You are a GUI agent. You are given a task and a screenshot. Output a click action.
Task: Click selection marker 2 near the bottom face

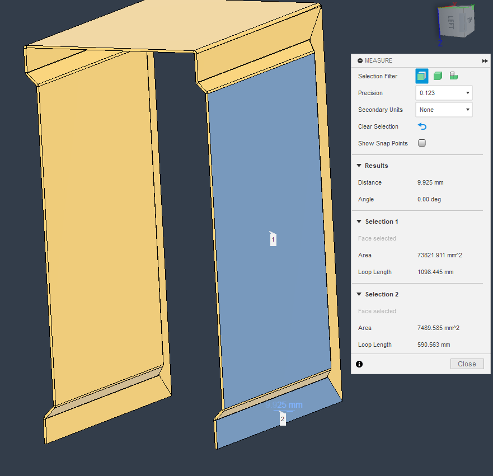(x=282, y=418)
